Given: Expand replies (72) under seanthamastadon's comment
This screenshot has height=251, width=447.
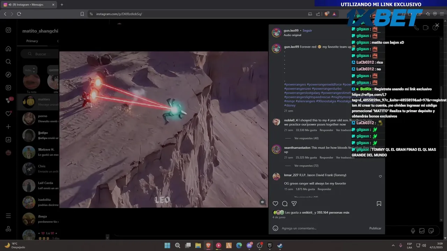Looking at the screenshot, I should [x=306, y=166].
